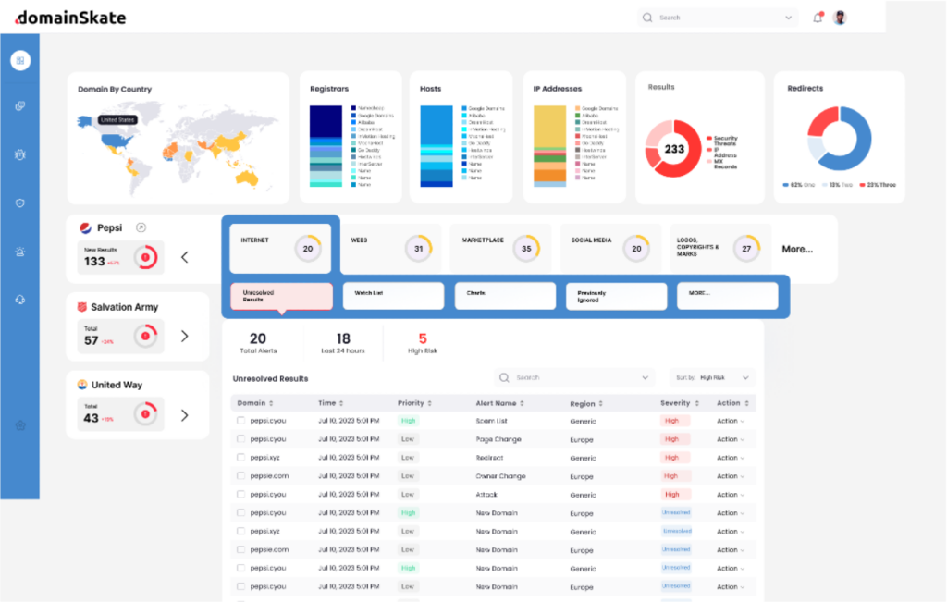Click High severity badge on Scam List row
The height and width of the screenshot is (602, 947).
[x=673, y=421]
